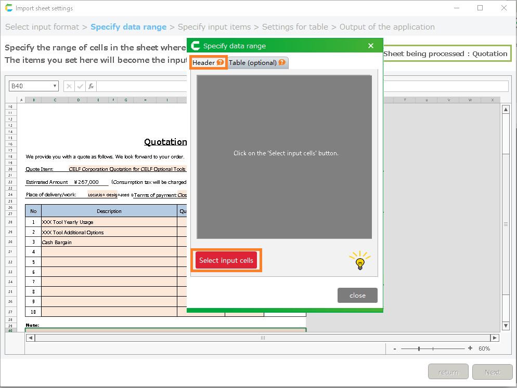Adjust the 60% zoom slider handle
Viewport: 517px width, 388px height.
coord(419,349)
